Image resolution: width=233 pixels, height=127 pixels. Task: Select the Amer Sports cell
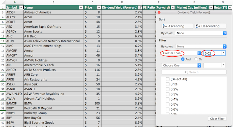tap(53, 32)
